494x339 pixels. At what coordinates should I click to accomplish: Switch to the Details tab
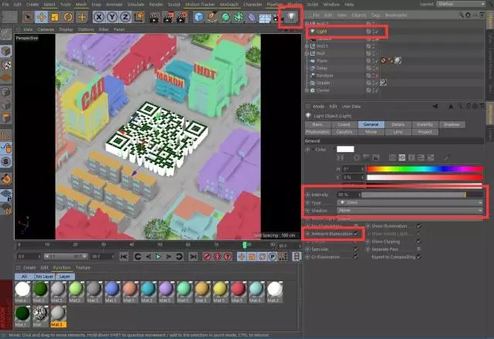[398, 124]
